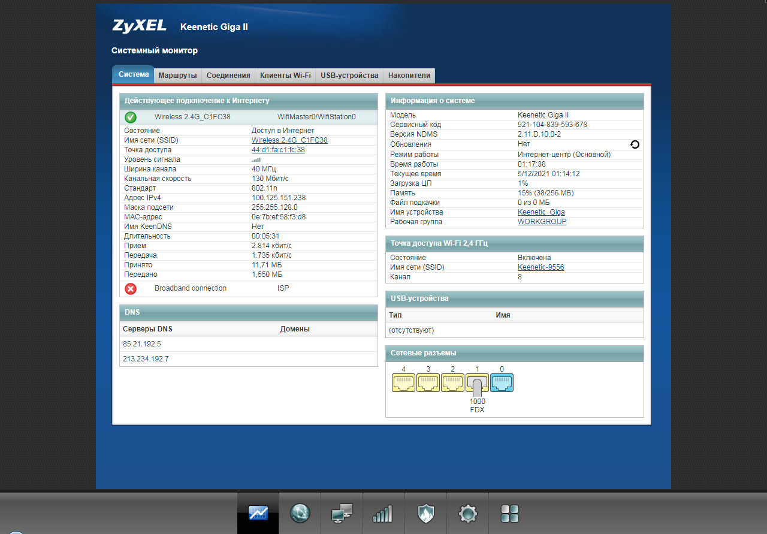Image resolution: width=767 pixels, height=534 pixels.
Task: Click the refresh updates icon
Action: coord(635,144)
